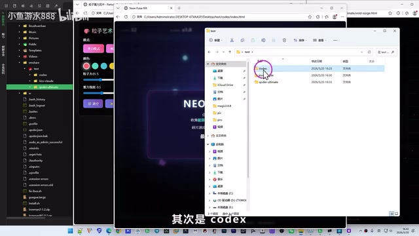Screen dimensions: 419x236
Task: Collapse the top Home (主文件夹) node in Explorer sidebar
Action: (208, 64)
